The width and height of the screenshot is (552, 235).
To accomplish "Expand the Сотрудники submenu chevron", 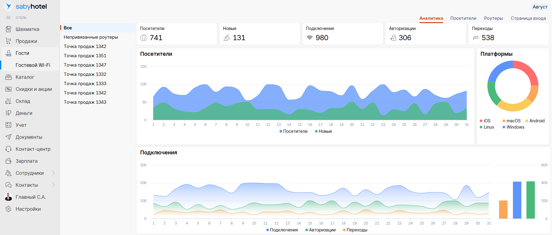I will pos(53,173).
